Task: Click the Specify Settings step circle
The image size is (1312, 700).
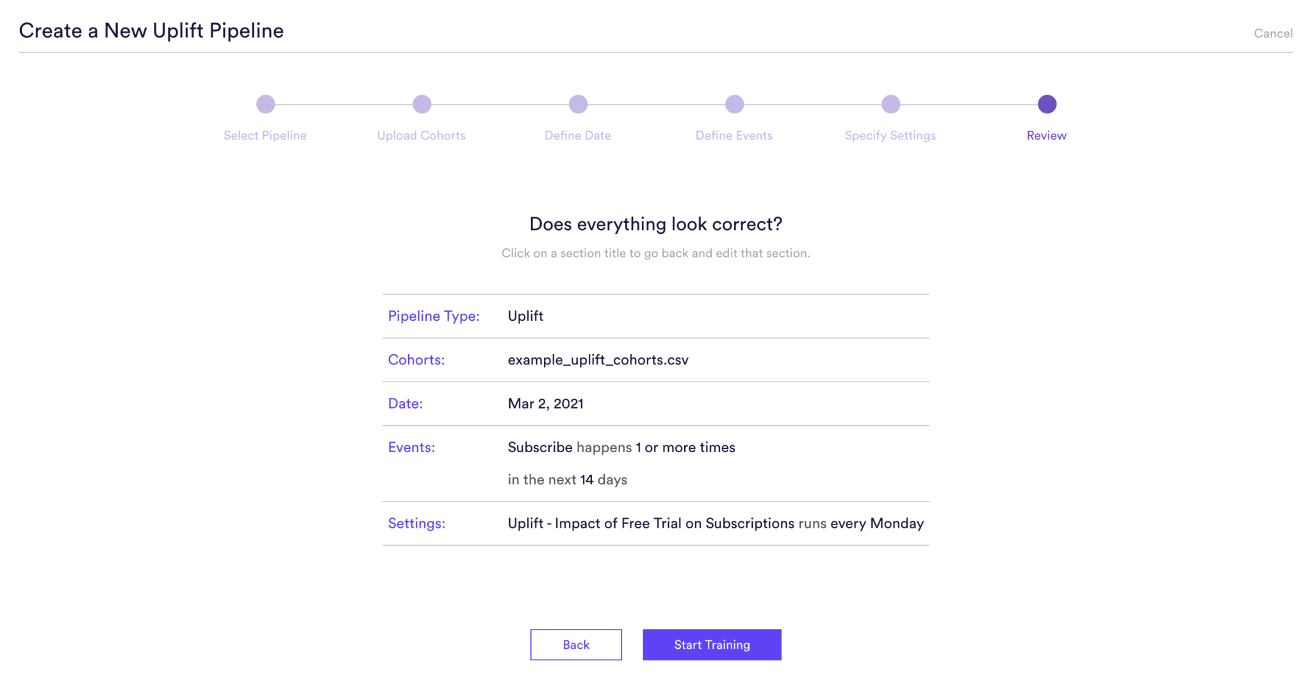Action: click(890, 104)
